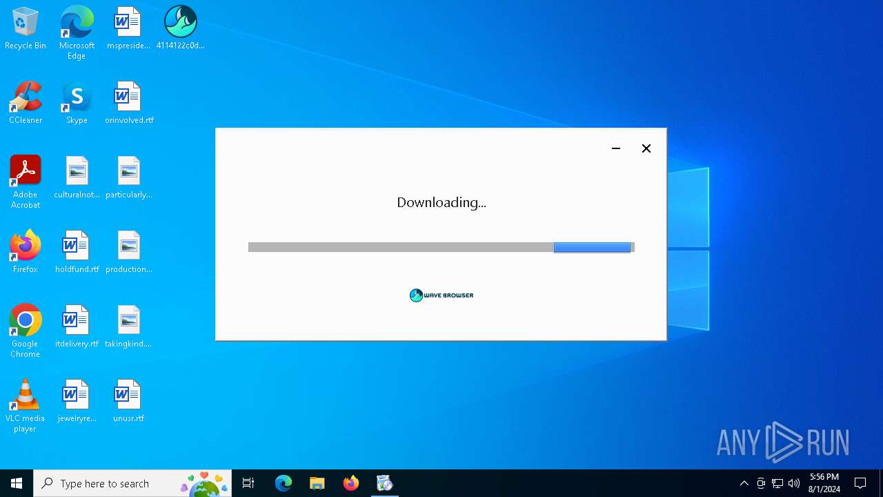Select the jewelryre... Word document icon

click(x=77, y=402)
